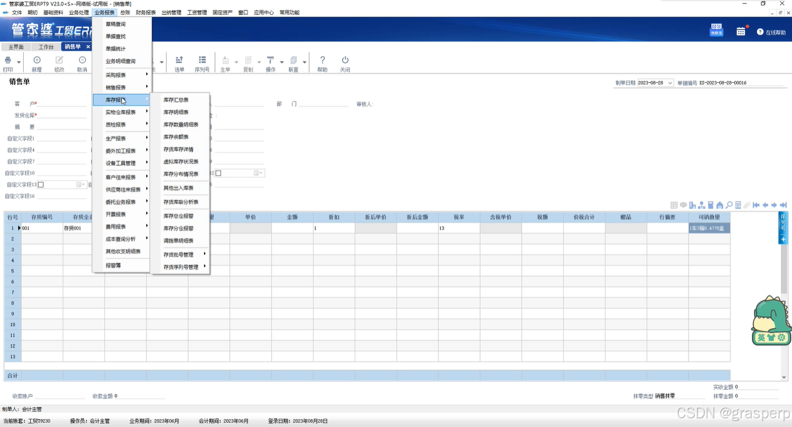Click the QR code icon above the grid
The image size is (792, 427).
click(674, 205)
